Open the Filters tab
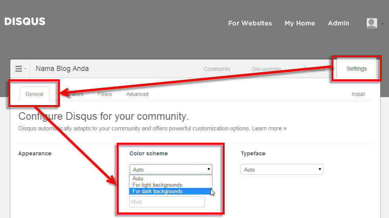The height and width of the screenshot is (218, 389). point(105,94)
